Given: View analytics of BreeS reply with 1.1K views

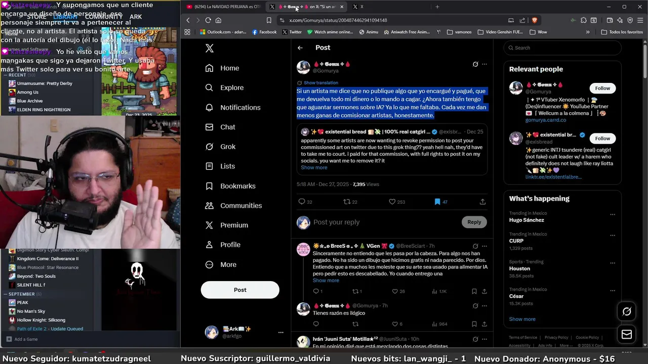Looking at the screenshot, I should coord(439,291).
